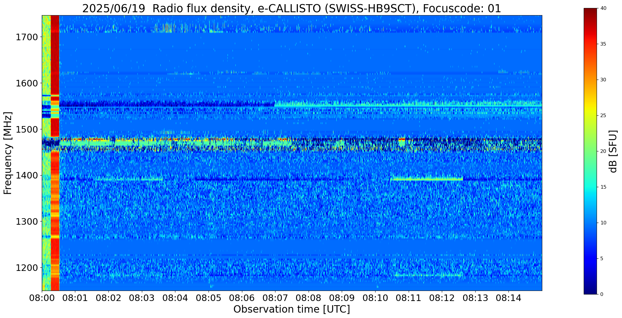The width and height of the screenshot is (622, 318).
Task: Click the noisy interference band near 1470 MHz
Action: 301,144
